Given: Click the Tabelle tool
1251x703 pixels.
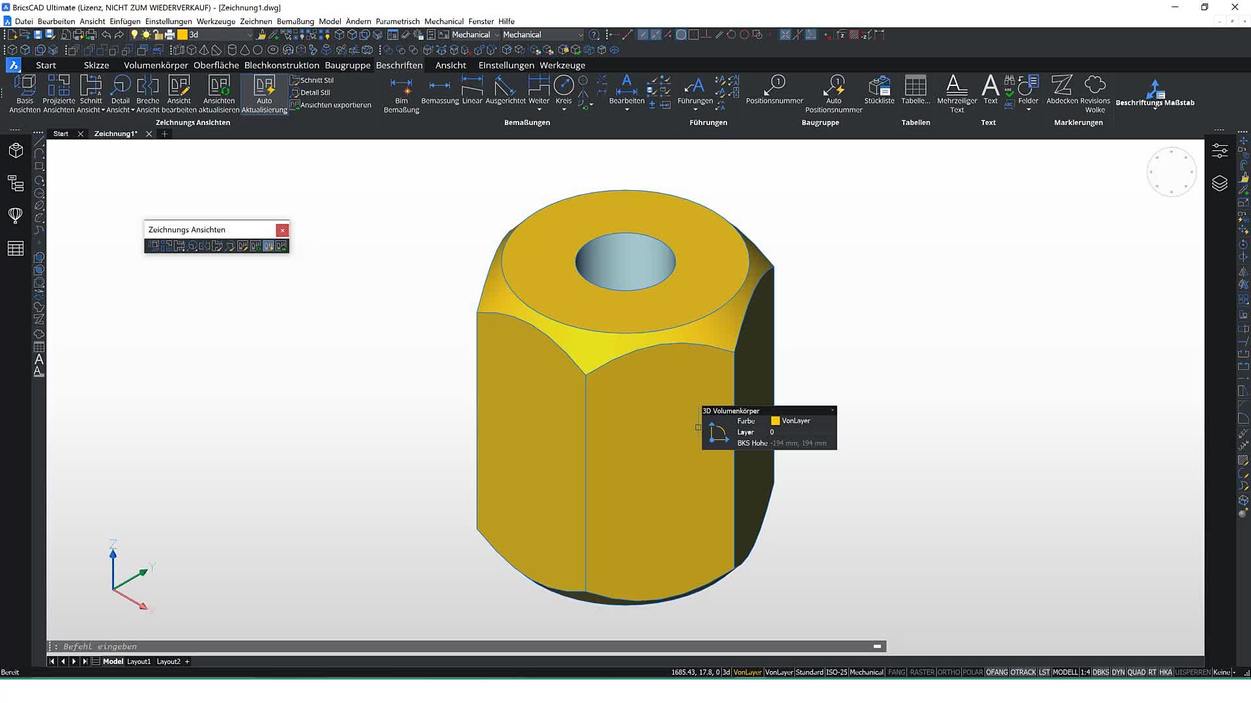Looking at the screenshot, I should coord(915,90).
